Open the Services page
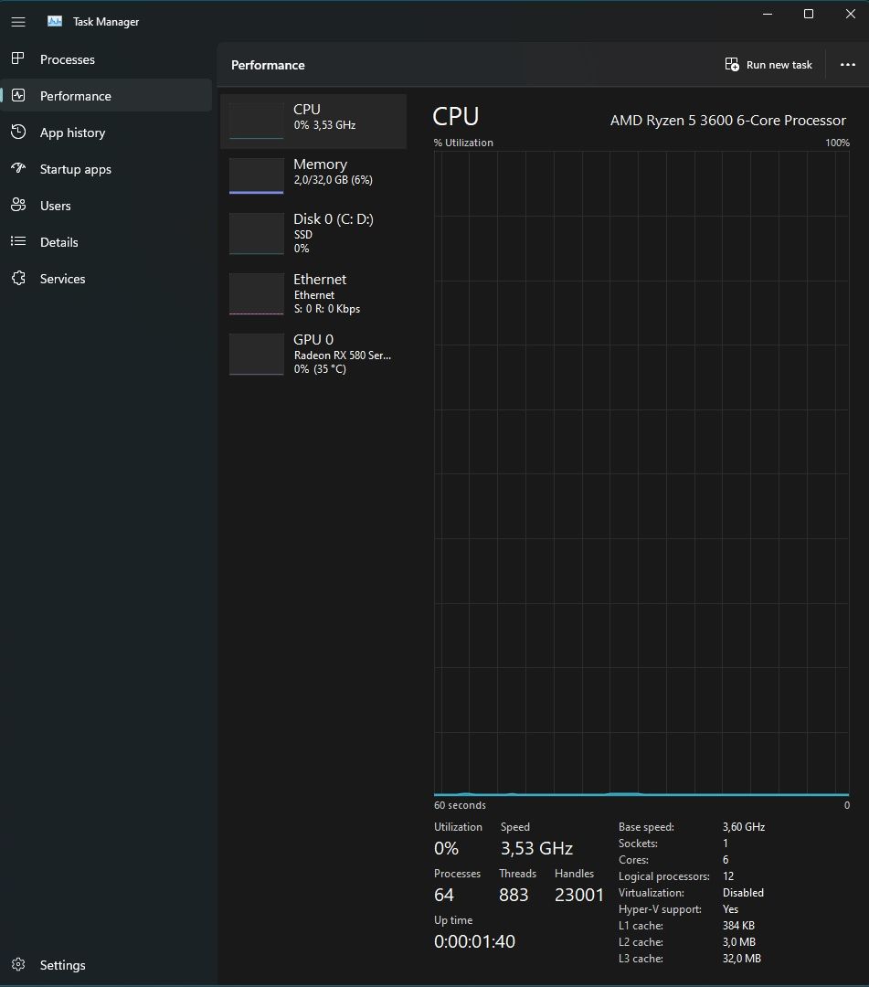This screenshot has width=869, height=987. tap(62, 278)
